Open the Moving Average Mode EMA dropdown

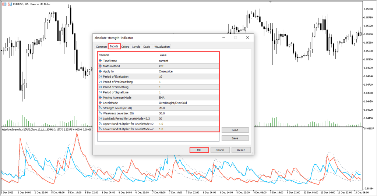[188, 97]
